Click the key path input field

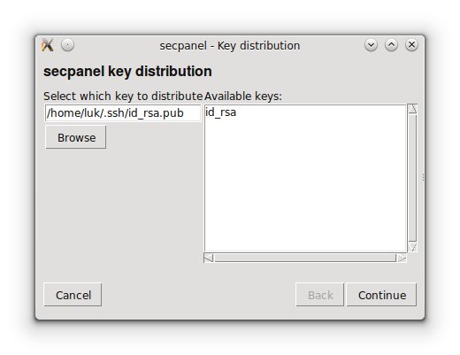tap(123, 113)
